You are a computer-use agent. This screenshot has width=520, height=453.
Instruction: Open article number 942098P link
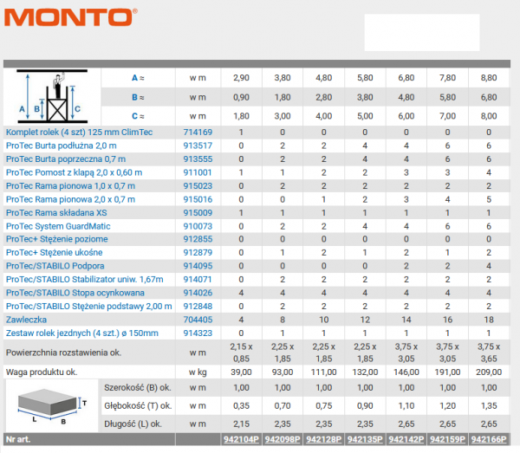point(283,439)
